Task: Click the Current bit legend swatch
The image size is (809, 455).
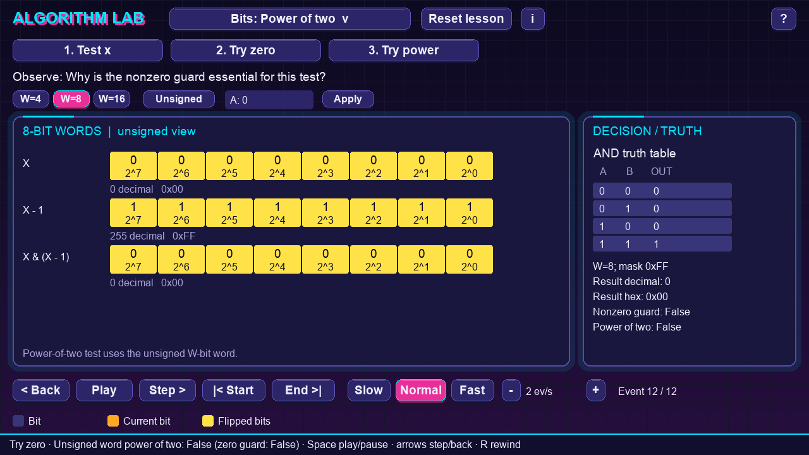Action: coord(113,421)
